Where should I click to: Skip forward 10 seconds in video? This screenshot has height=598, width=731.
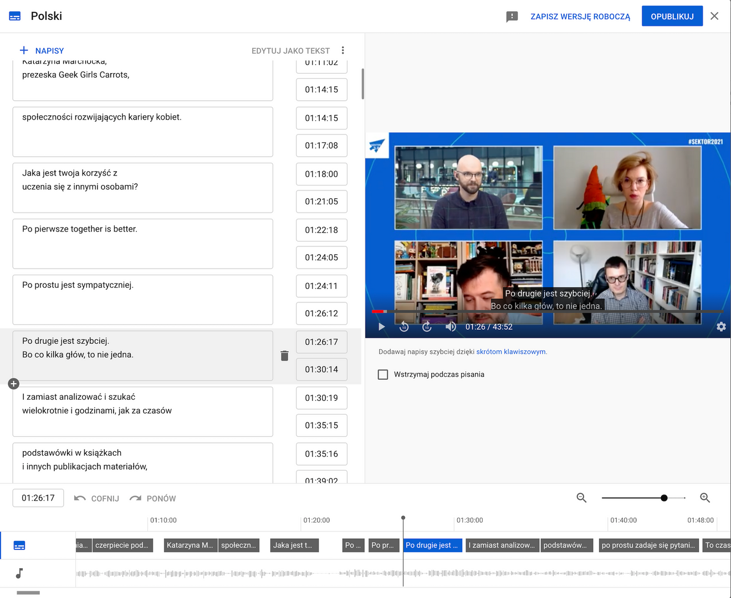[427, 327]
